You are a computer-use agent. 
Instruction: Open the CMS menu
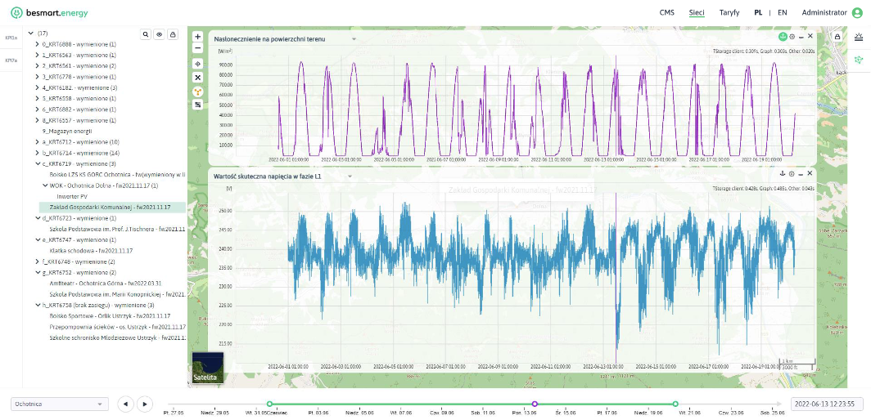(666, 12)
